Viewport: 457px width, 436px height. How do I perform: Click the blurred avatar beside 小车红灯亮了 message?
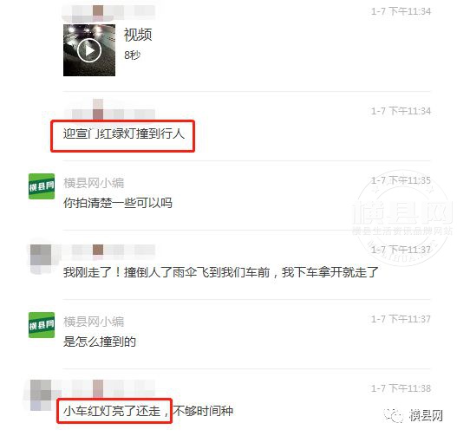pyautogui.click(x=41, y=395)
